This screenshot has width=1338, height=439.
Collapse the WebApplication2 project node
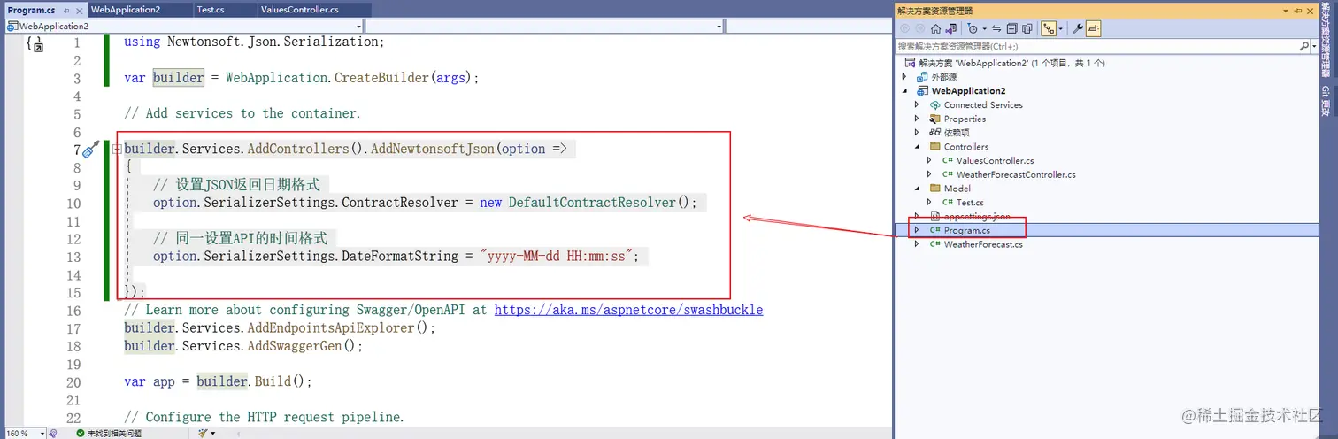[x=904, y=91]
